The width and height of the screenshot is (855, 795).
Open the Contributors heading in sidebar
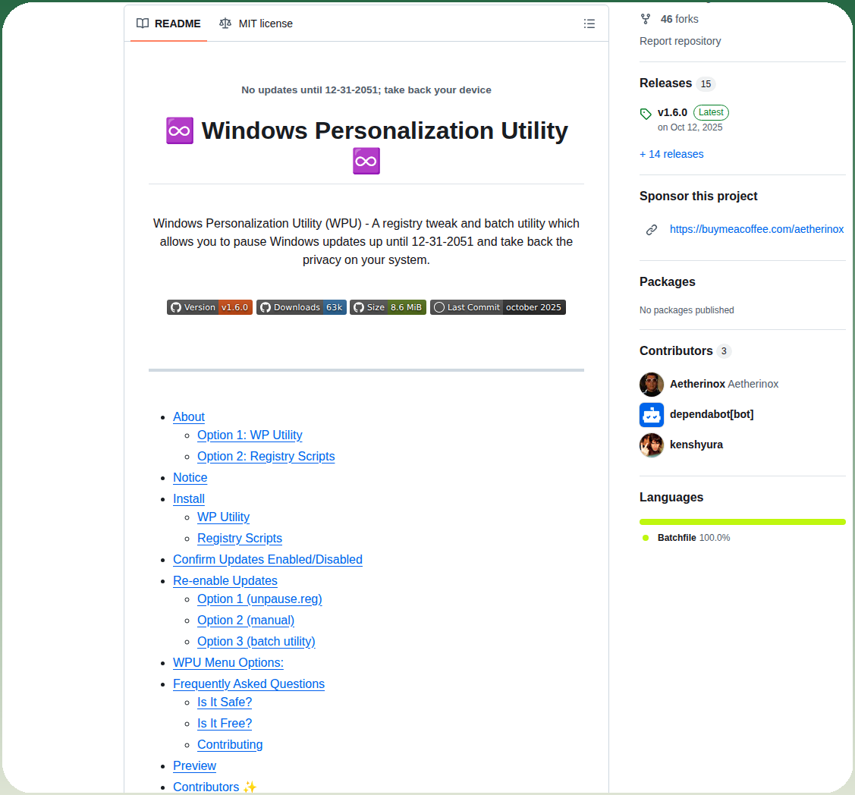676,351
